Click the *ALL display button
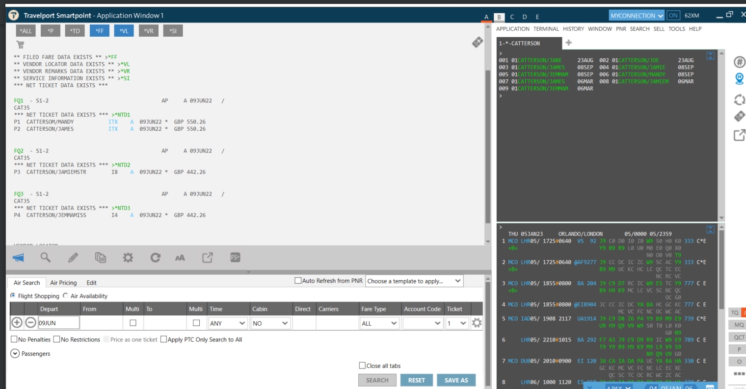The width and height of the screenshot is (746, 389). (x=26, y=31)
